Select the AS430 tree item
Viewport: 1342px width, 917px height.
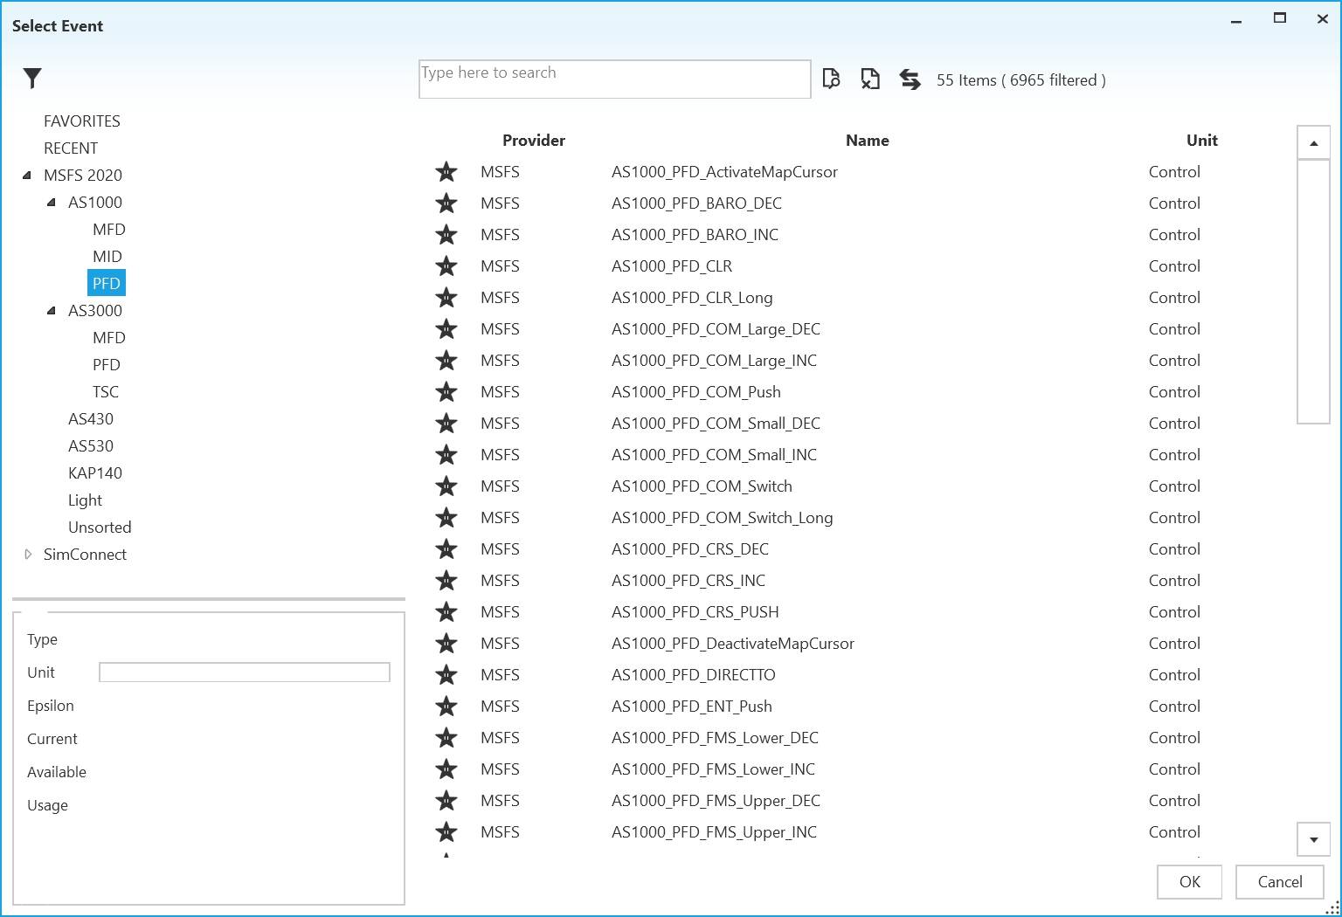pyautogui.click(x=91, y=419)
